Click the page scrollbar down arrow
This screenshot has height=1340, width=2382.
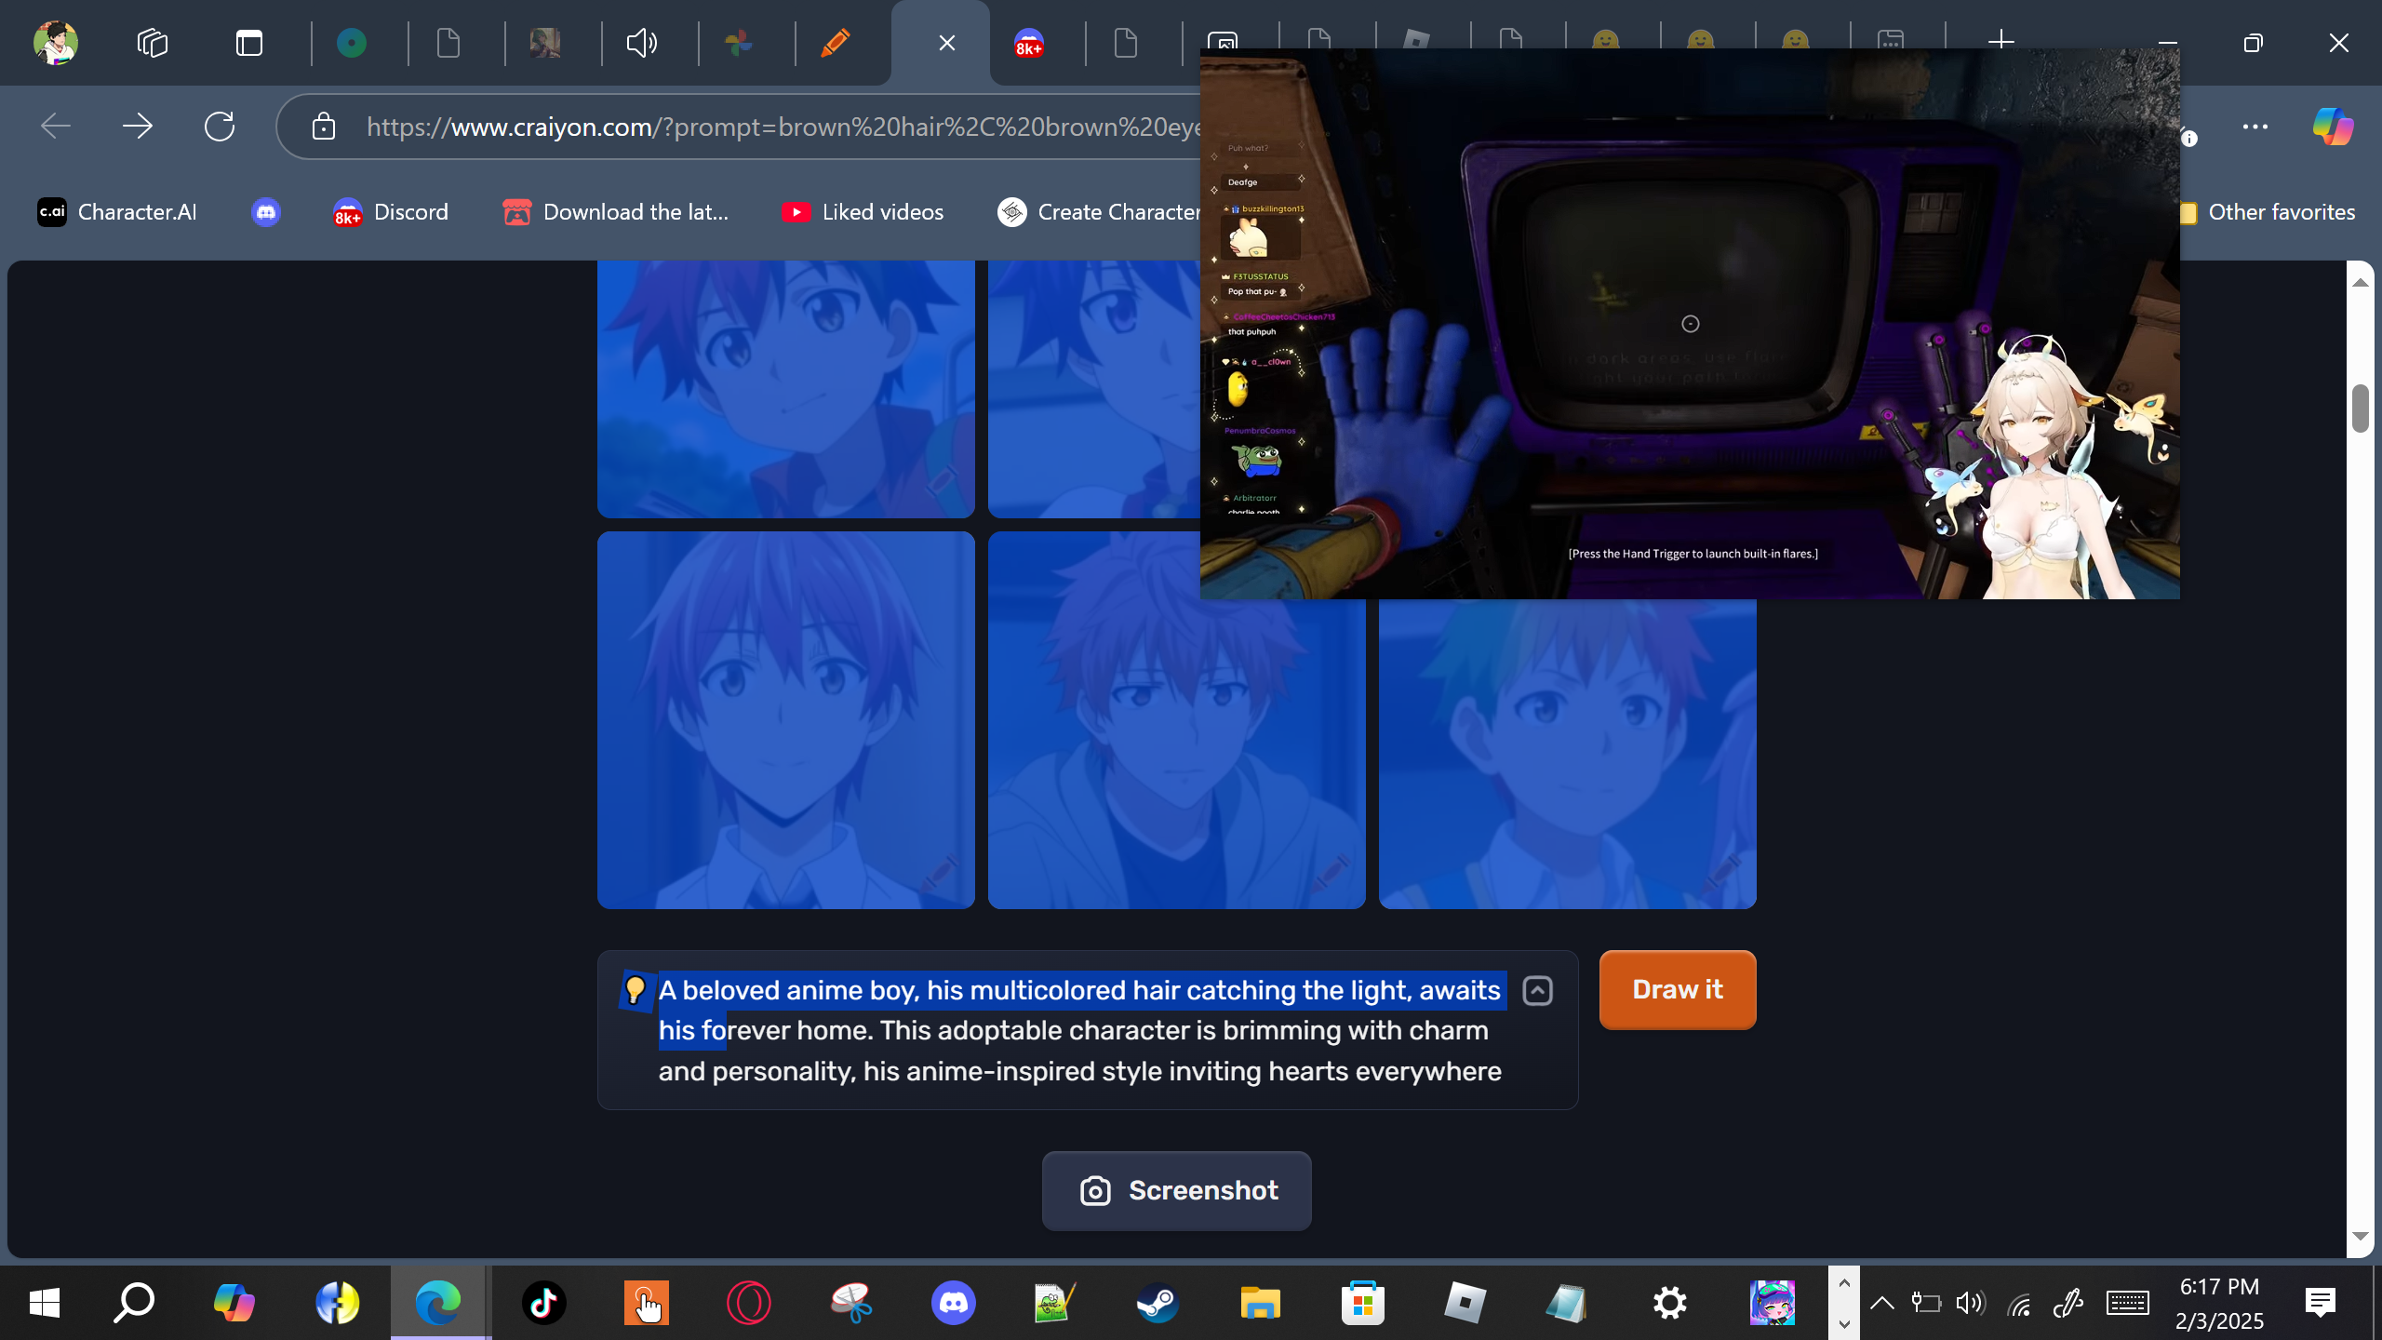point(2361,1236)
